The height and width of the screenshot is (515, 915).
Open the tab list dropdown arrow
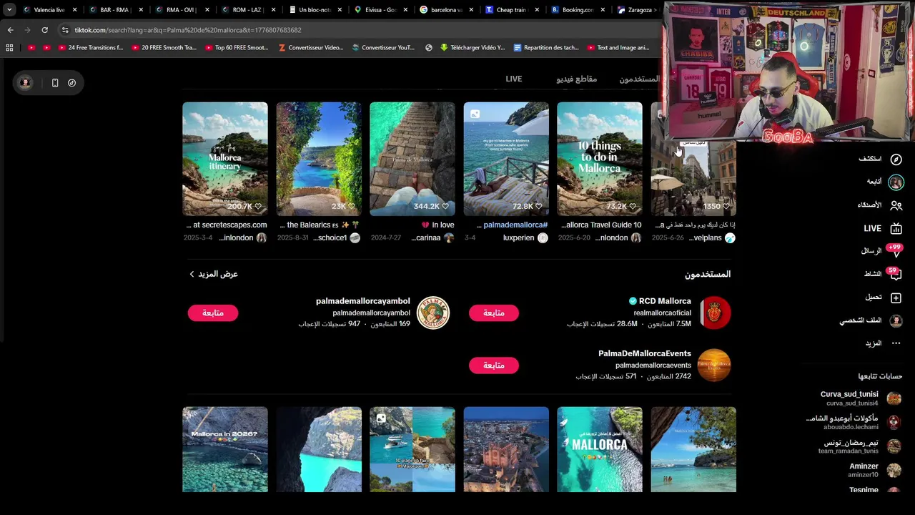click(9, 10)
